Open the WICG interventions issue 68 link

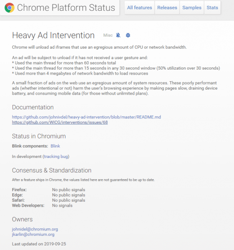click(60, 122)
